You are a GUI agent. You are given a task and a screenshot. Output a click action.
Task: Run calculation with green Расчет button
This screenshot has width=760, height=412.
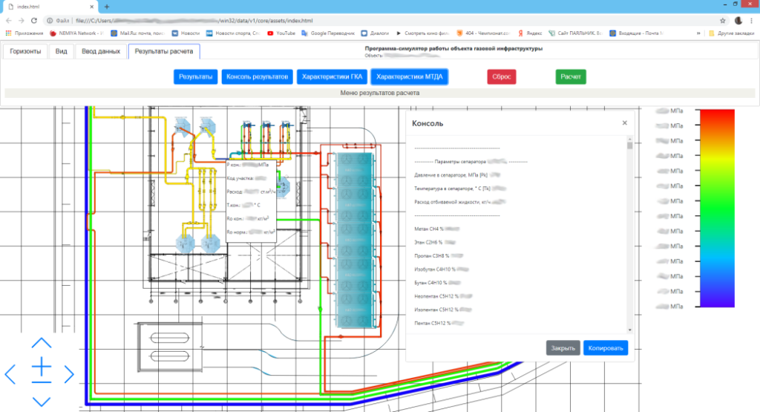pyautogui.click(x=570, y=76)
